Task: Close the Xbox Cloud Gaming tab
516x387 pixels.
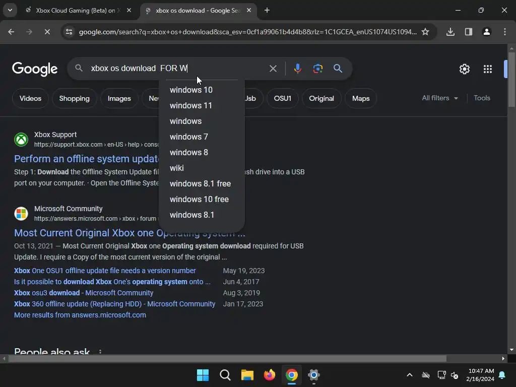Action: [129, 11]
